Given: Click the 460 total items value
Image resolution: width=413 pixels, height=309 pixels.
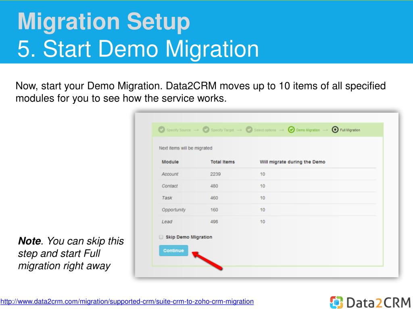Looking at the screenshot, I should pyautogui.click(x=214, y=198).
